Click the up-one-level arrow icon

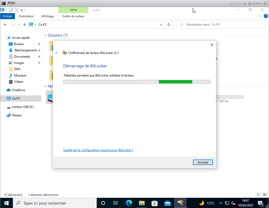tap(25, 25)
